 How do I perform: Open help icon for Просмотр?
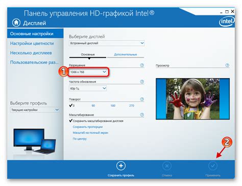(227, 65)
